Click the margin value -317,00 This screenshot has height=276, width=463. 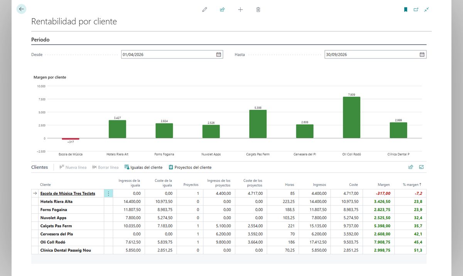tap(383, 193)
